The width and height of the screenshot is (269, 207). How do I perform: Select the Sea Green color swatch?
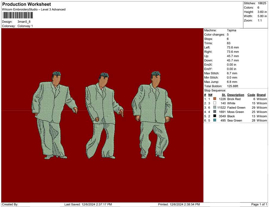click(215, 120)
